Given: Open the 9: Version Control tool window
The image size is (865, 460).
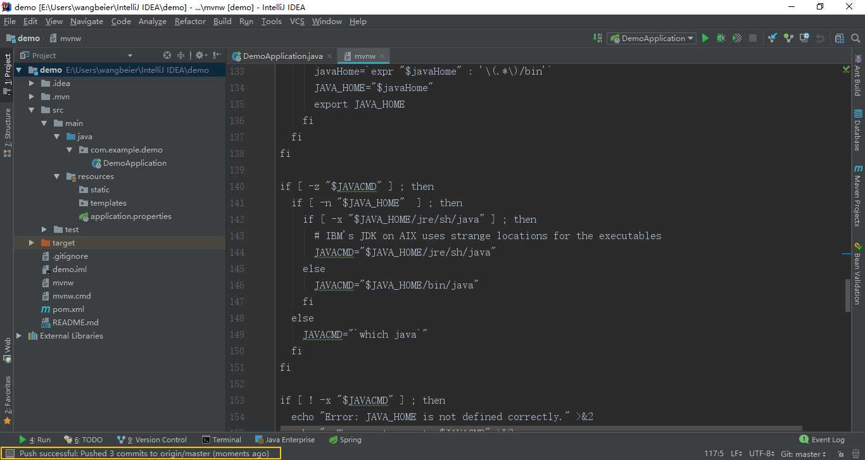Looking at the screenshot, I should pos(152,440).
